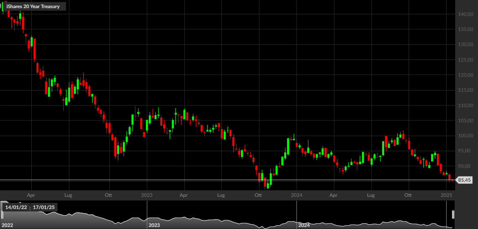The image size is (478, 229).
Task: Click the 85,45 current price label
Action: [465, 180]
